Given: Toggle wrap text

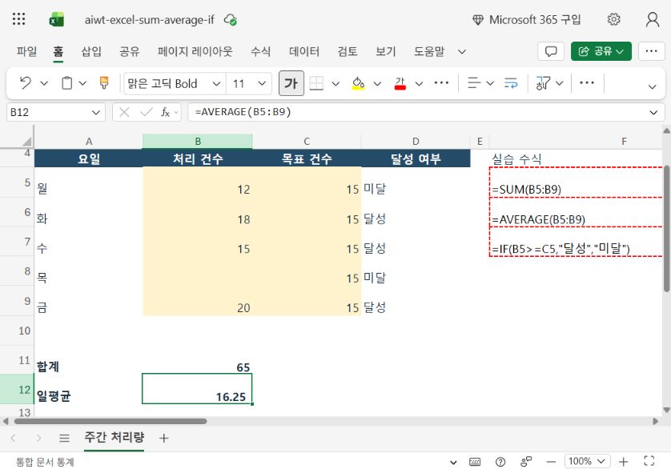Looking at the screenshot, I should 511,82.
